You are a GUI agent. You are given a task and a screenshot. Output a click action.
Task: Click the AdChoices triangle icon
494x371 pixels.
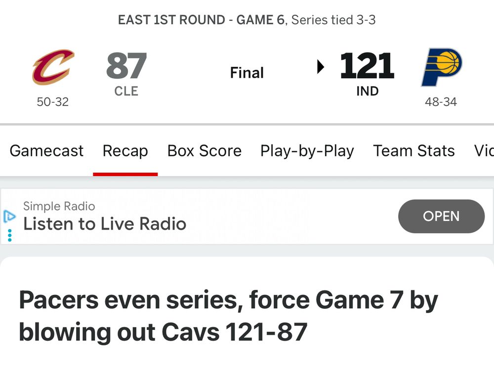coord(9,216)
